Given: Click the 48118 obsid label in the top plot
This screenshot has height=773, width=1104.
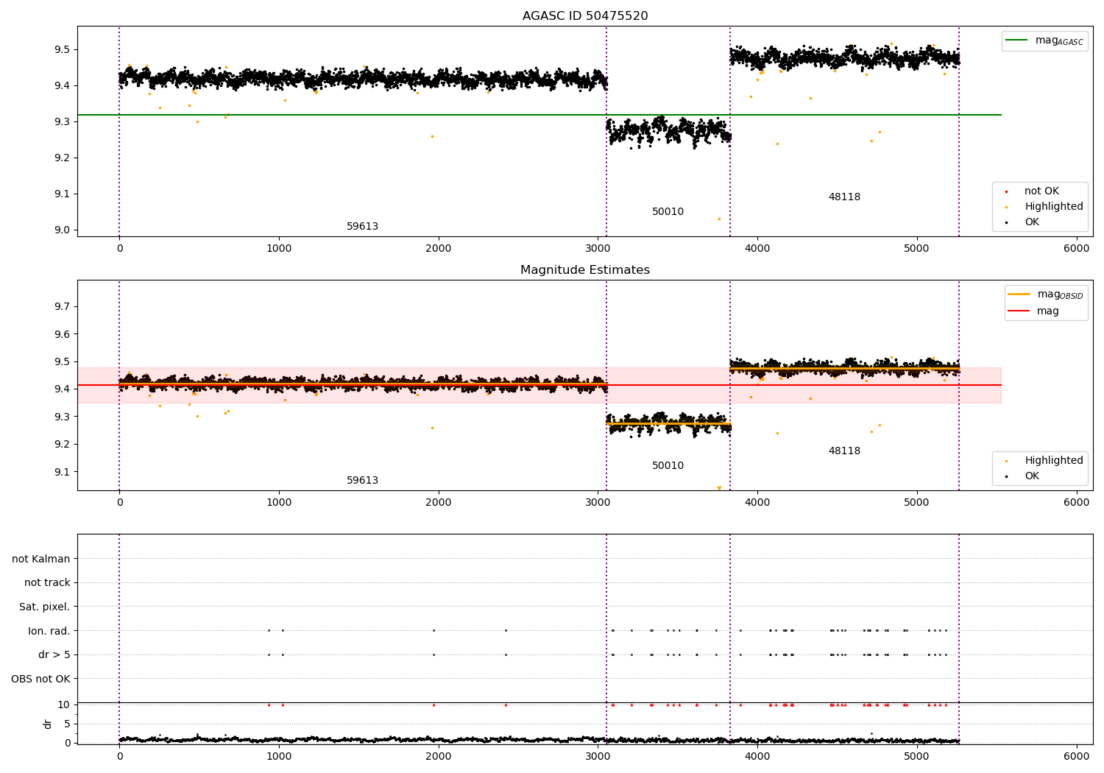Looking at the screenshot, I should tap(844, 197).
